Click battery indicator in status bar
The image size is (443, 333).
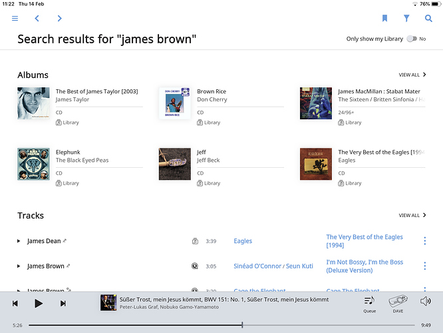click(x=436, y=4)
